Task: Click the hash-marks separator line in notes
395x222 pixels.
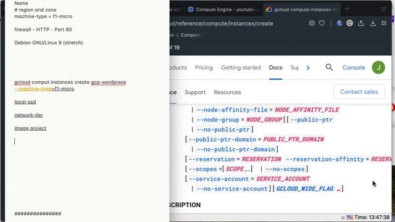Action: point(38,214)
